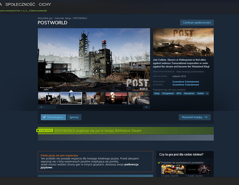This screenshot has width=239, height=185.
Task: Click 'Brak recenzji użytkowników' review text
Action: (x=190, y=72)
